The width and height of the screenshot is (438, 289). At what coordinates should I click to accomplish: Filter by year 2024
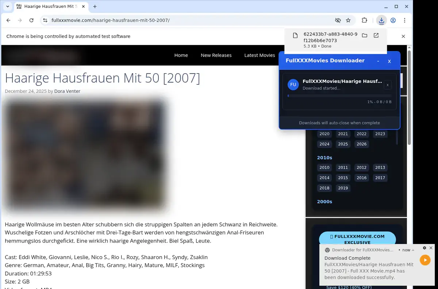tap(324, 144)
